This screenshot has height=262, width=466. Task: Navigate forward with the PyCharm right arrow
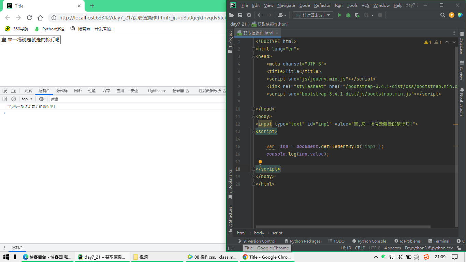tap(269, 15)
